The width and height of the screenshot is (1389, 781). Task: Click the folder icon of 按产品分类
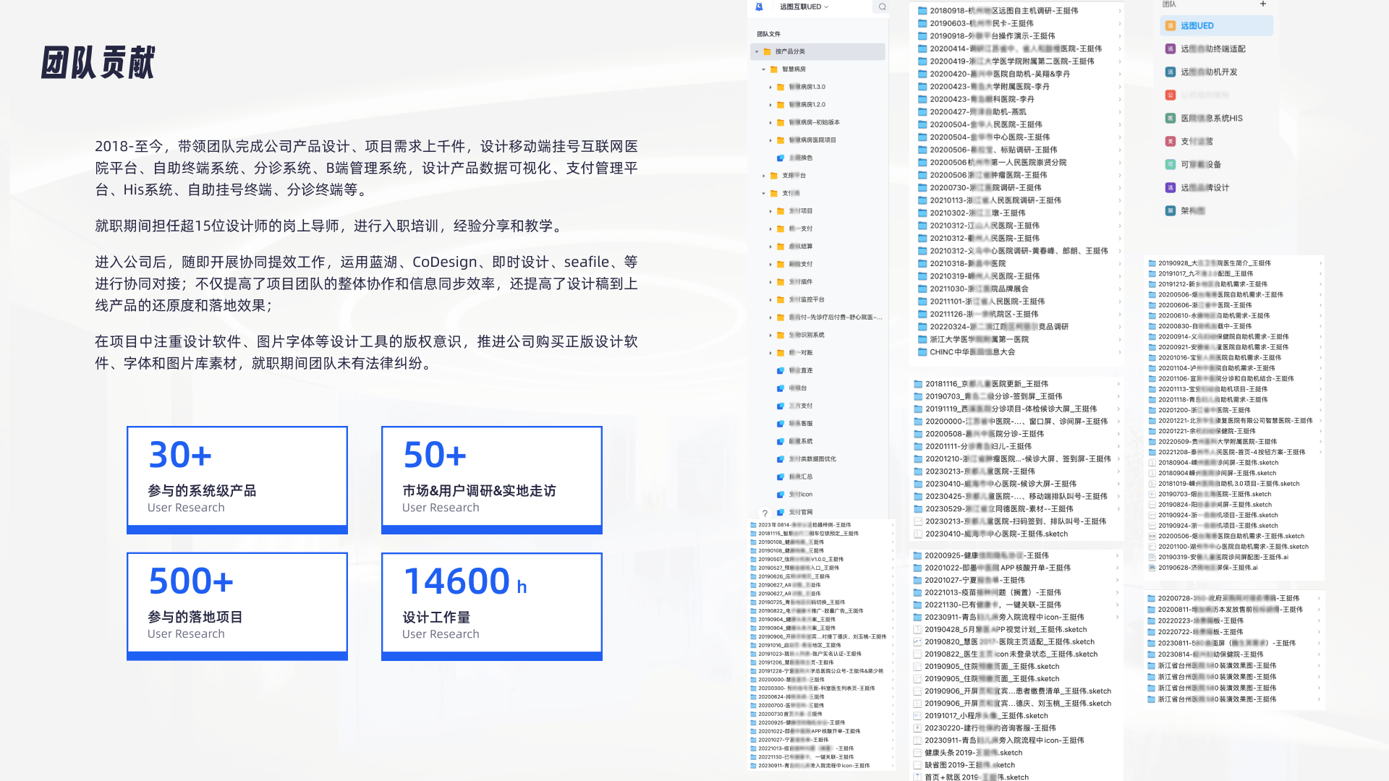768,51
